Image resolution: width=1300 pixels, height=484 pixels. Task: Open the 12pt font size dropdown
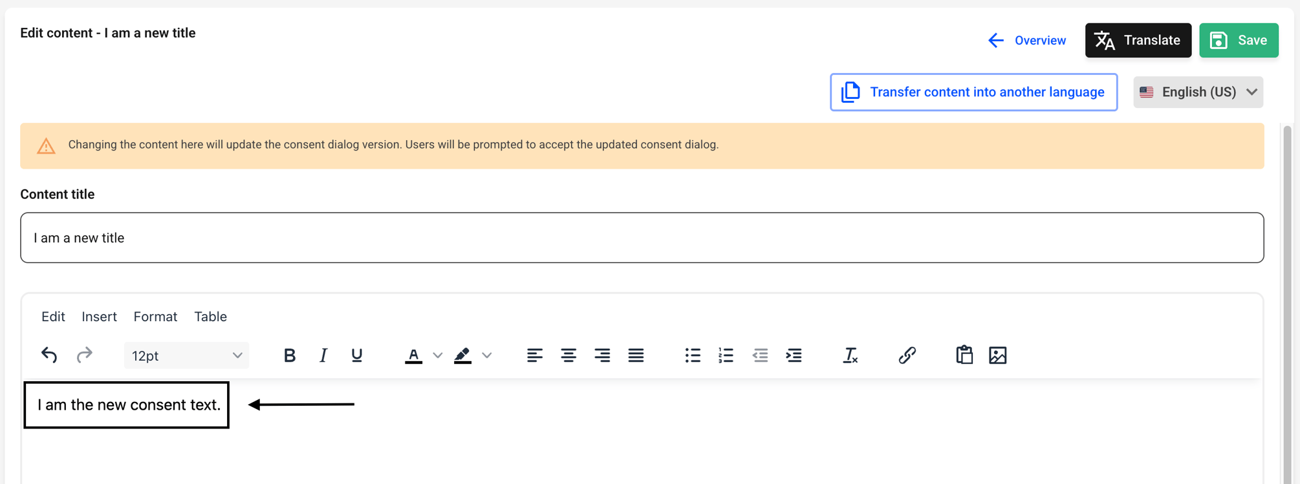tap(186, 356)
